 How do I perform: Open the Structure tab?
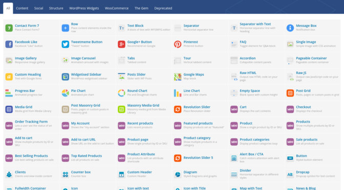pyautogui.click(x=56, y=8)
